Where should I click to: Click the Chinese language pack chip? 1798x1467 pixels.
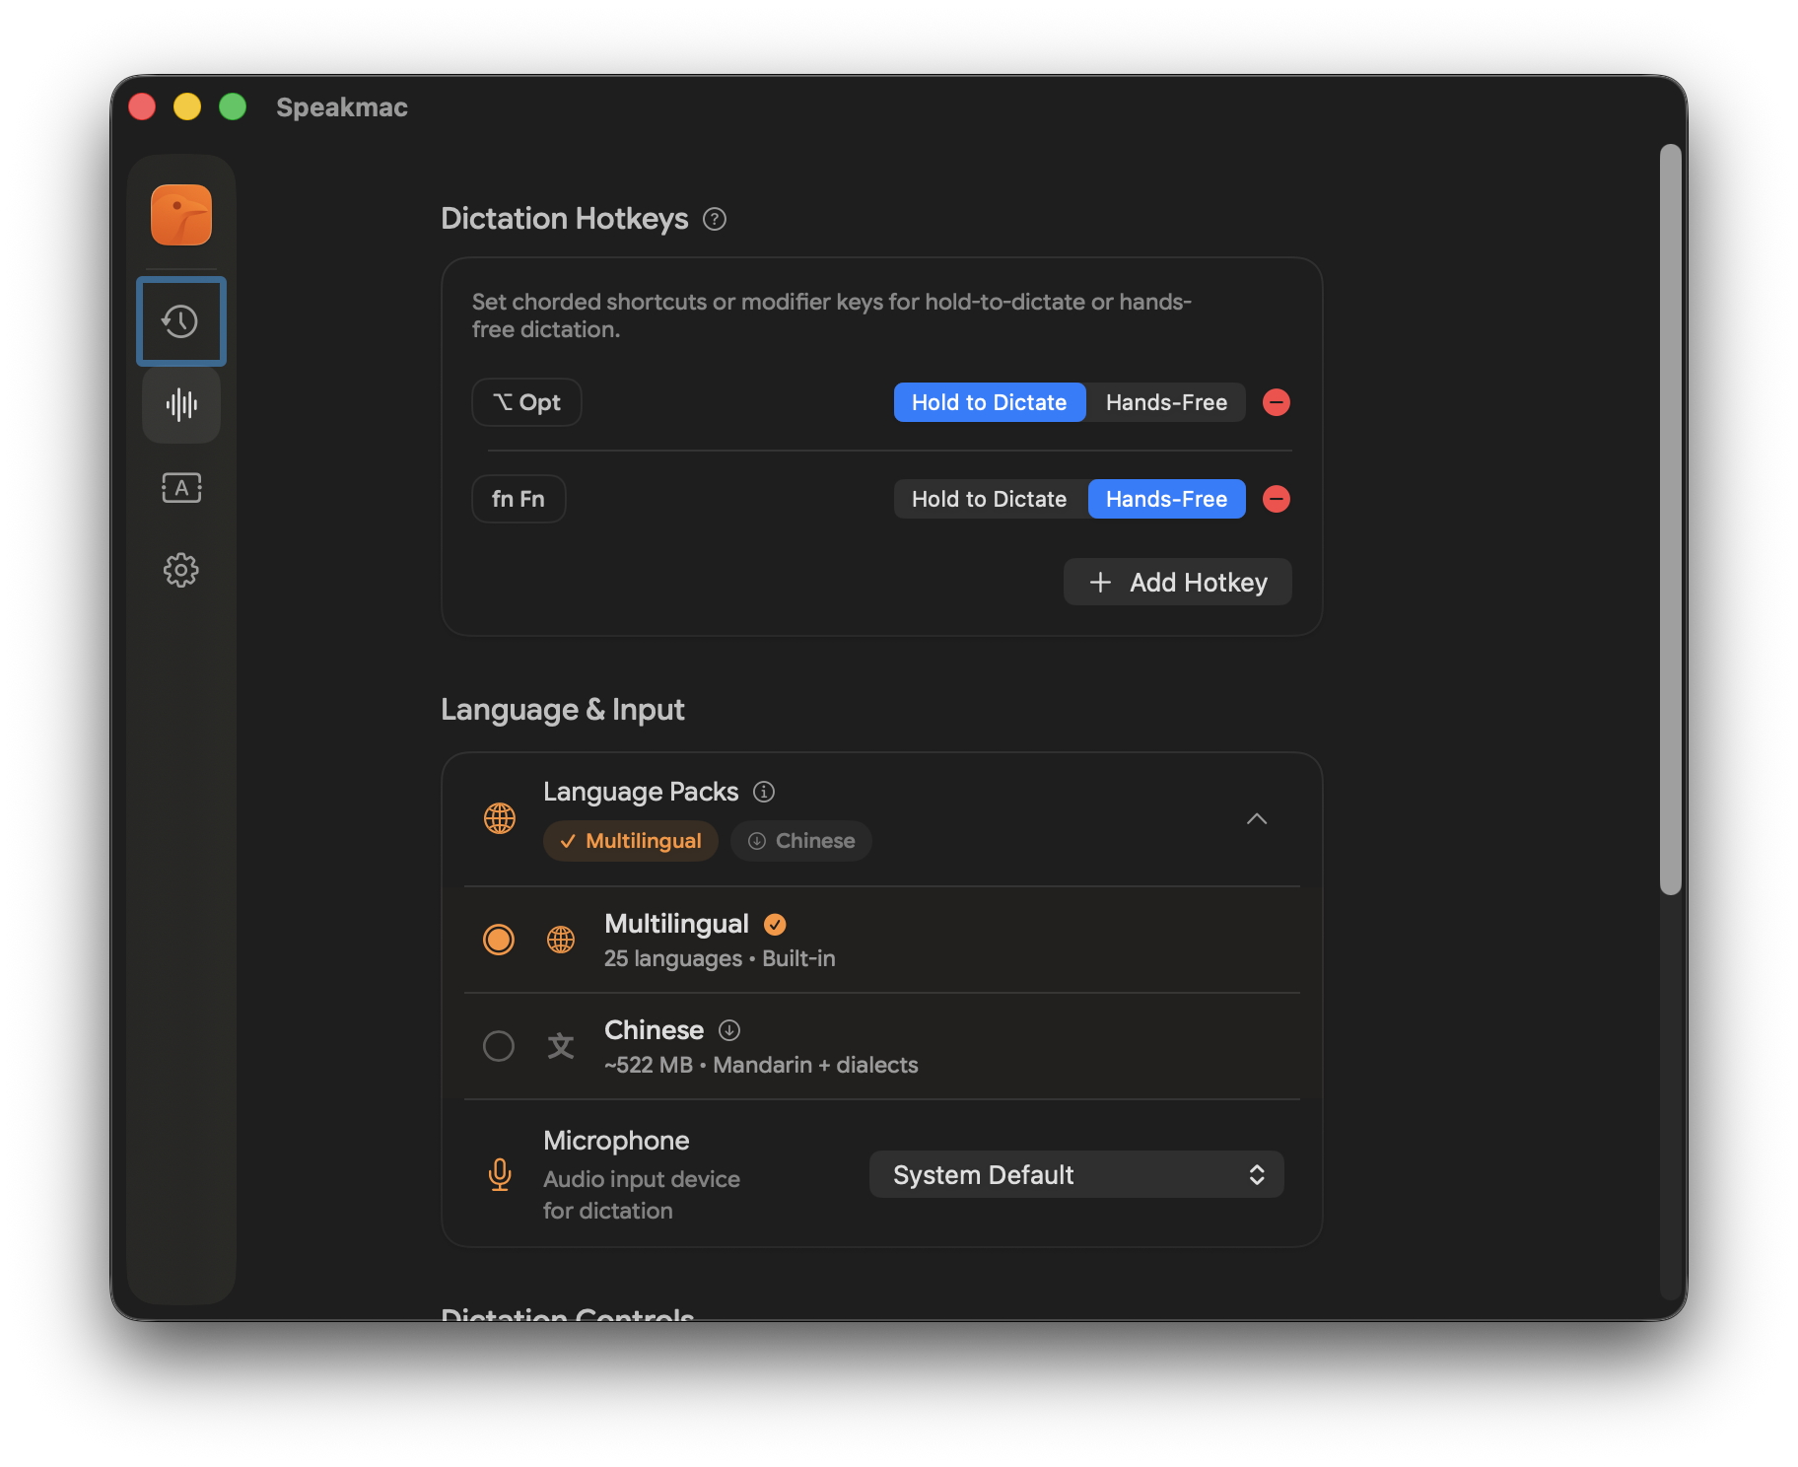click(x=801, y=841)
